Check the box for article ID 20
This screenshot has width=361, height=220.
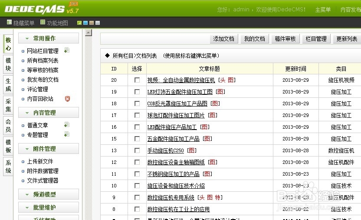coord(137,80)
